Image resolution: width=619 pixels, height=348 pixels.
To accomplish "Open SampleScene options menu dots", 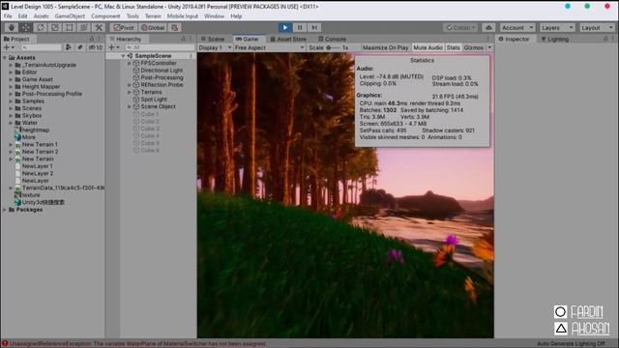I will [192, 56].
